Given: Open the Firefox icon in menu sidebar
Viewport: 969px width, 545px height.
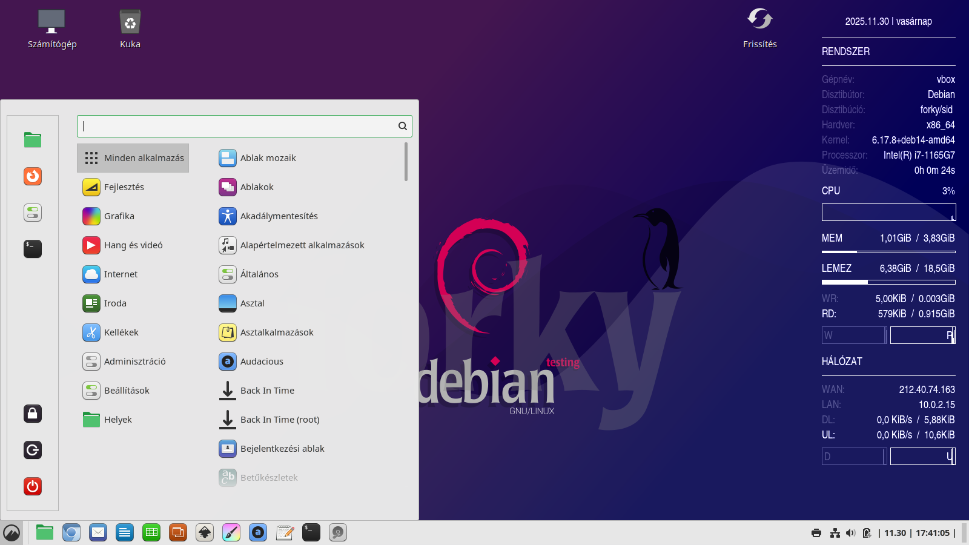Looking at the screenshot, I should point(33,176).
